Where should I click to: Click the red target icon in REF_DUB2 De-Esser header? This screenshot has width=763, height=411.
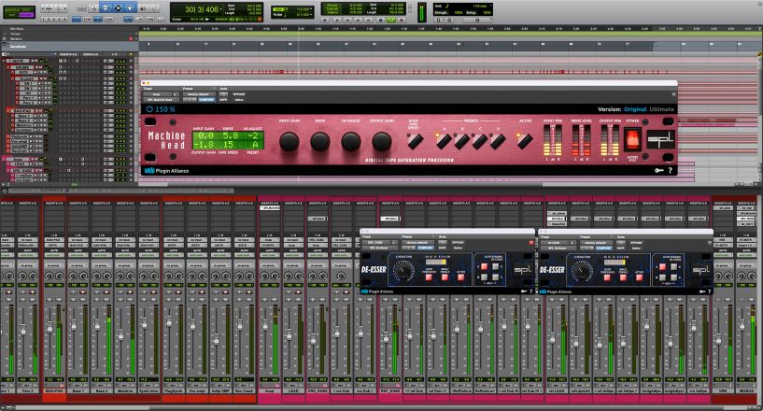530,243
